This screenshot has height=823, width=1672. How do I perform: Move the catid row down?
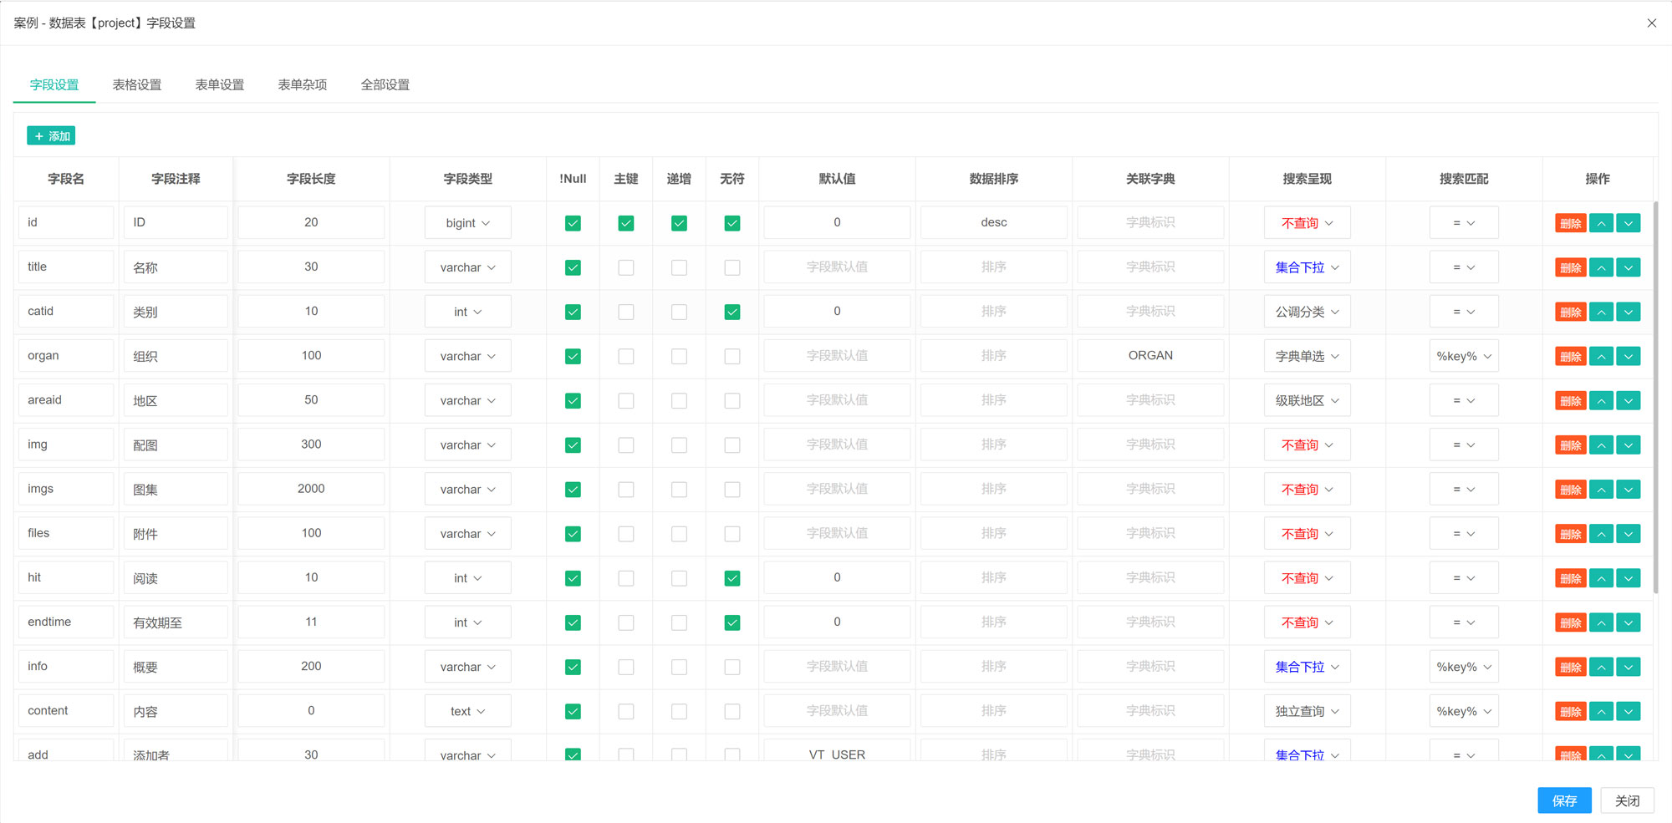pos(1628,312)
